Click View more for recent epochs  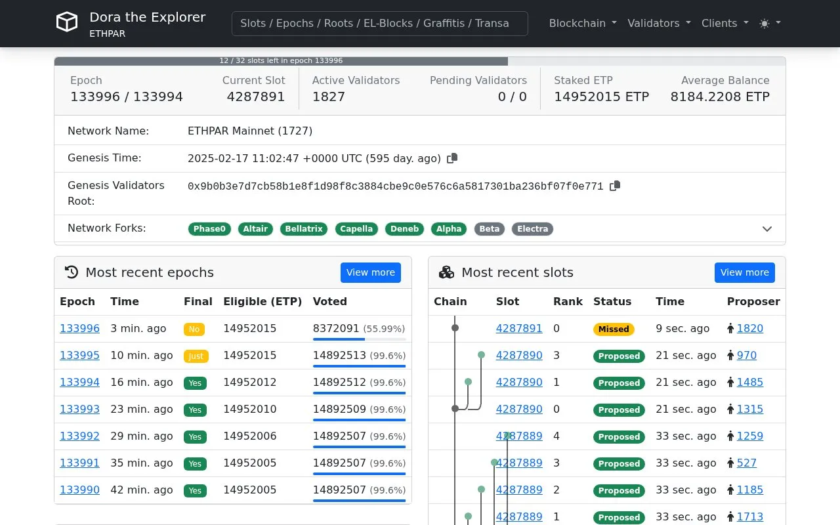coord(371,272)
